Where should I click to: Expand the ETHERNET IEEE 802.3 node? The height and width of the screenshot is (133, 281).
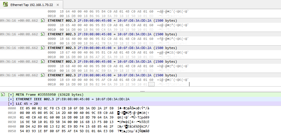pyautogui.click(x=11, y=99)
